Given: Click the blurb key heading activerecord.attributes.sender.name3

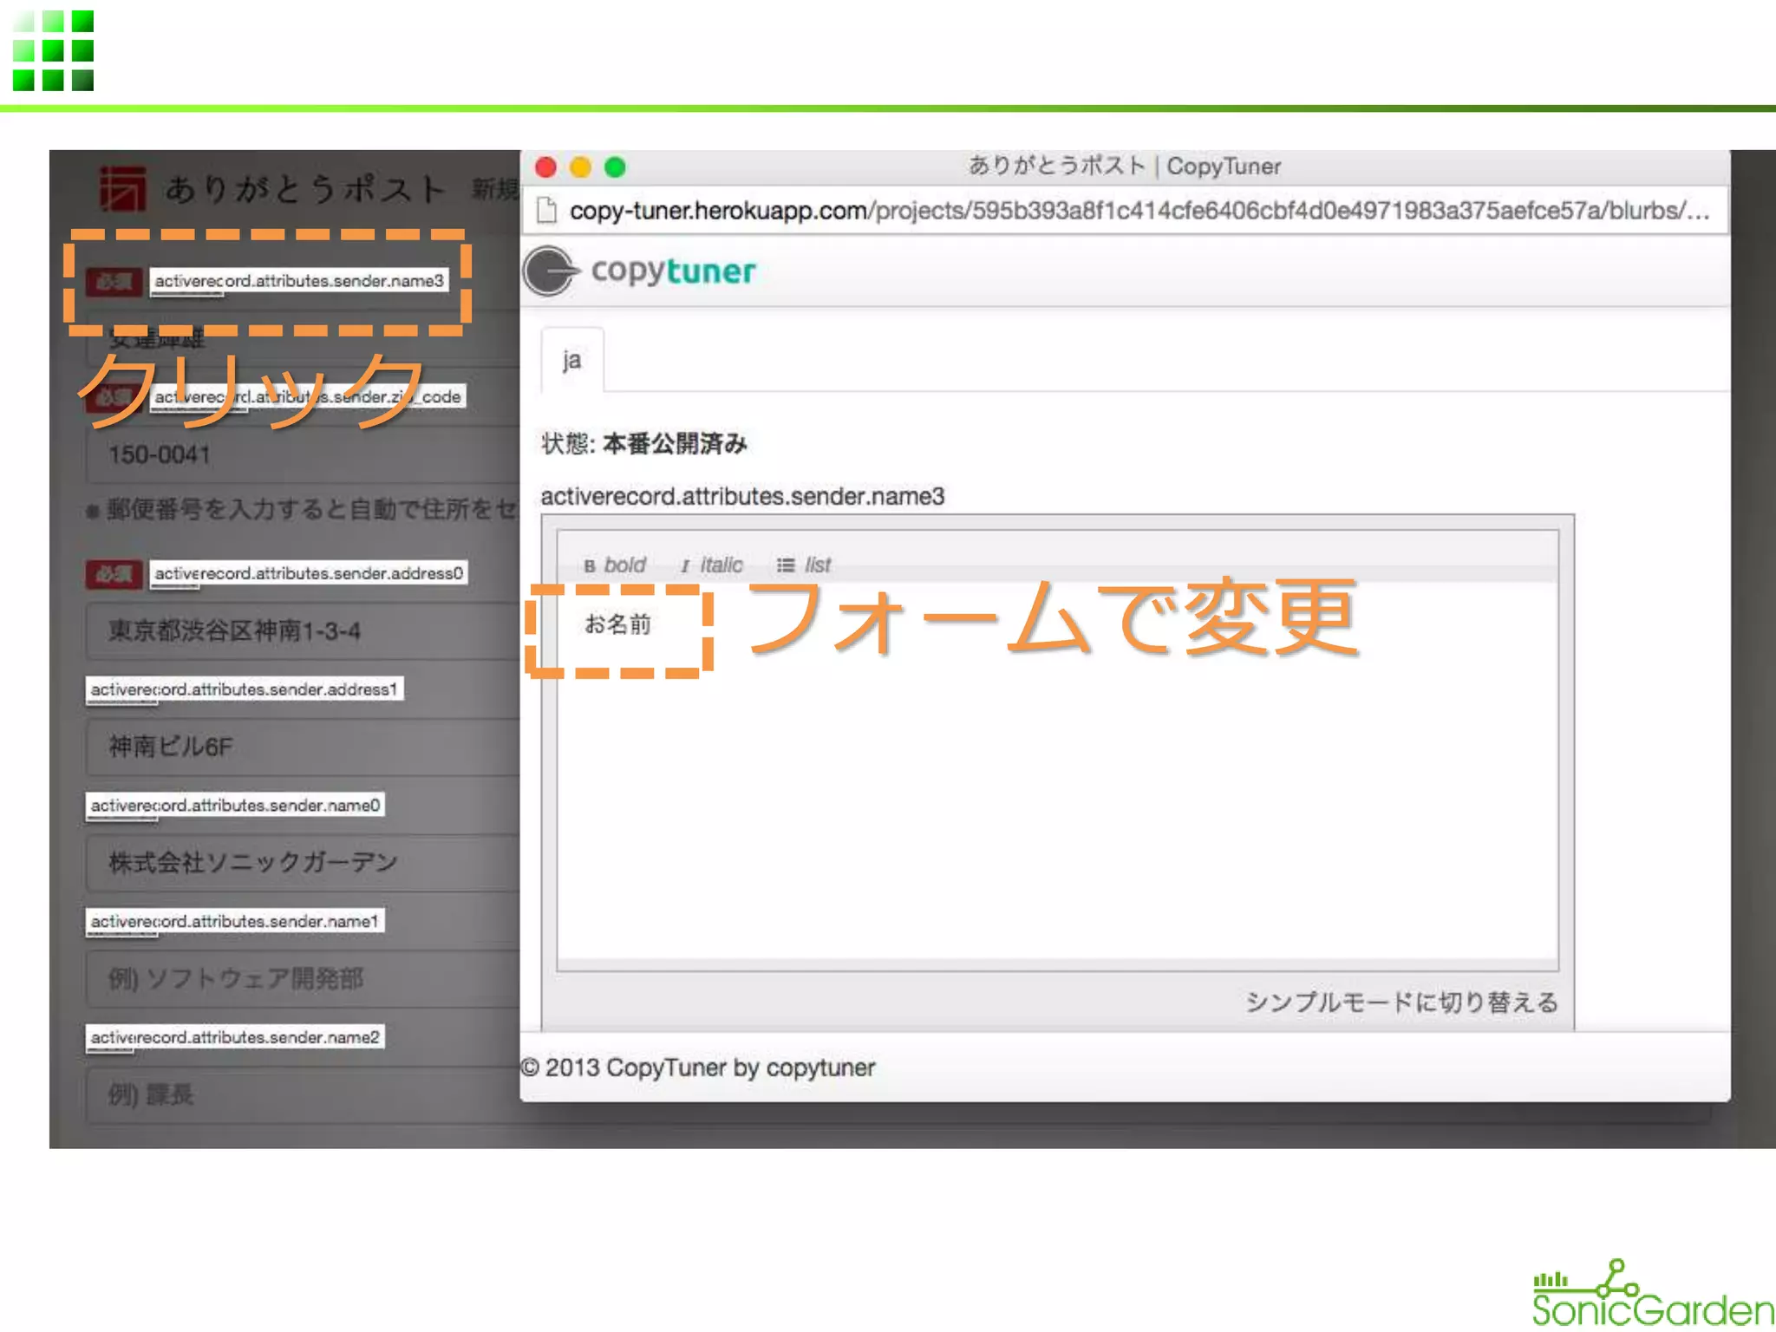Looking at the screenshot, I should [742, 496].
